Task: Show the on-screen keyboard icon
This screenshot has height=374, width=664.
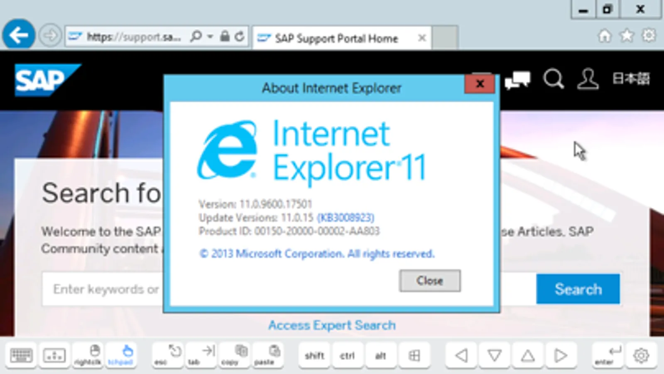Action: pyautogui.click(x=21, y=355)
